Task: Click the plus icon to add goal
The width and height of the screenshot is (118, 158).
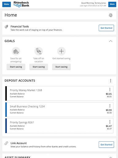Action: click(x=61, y=51)
